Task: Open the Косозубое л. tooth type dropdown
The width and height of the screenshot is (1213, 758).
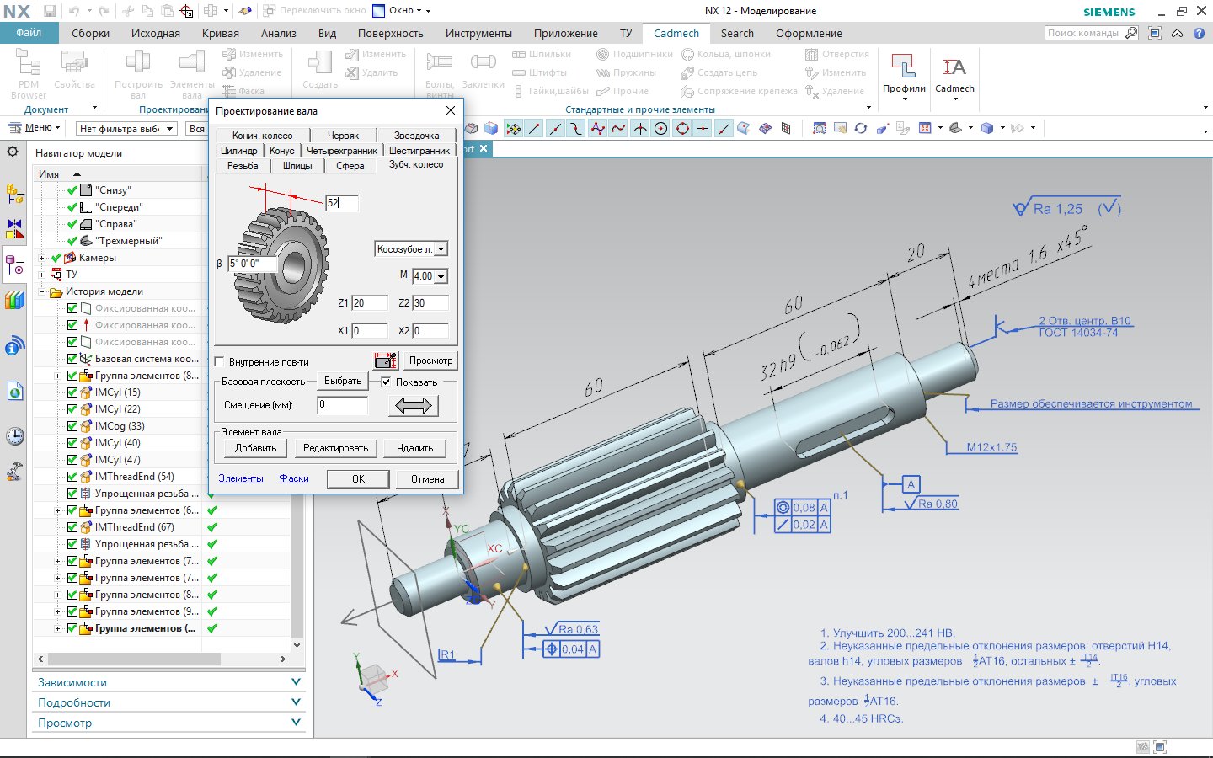Action: [x=441, y=249]
